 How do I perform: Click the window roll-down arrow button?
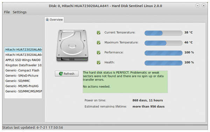click(x=197, y=6)
